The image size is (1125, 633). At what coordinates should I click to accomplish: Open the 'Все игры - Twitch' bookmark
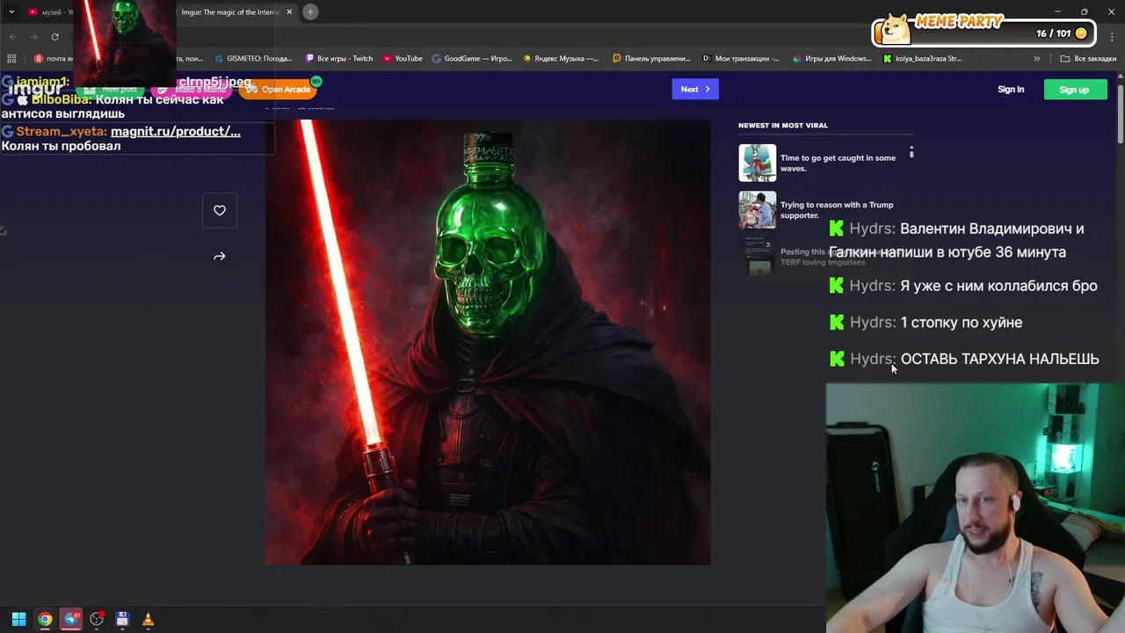coord(339,59)
